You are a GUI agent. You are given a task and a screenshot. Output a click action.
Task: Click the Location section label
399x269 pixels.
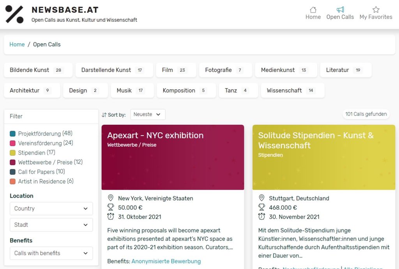tap(22, 196)
